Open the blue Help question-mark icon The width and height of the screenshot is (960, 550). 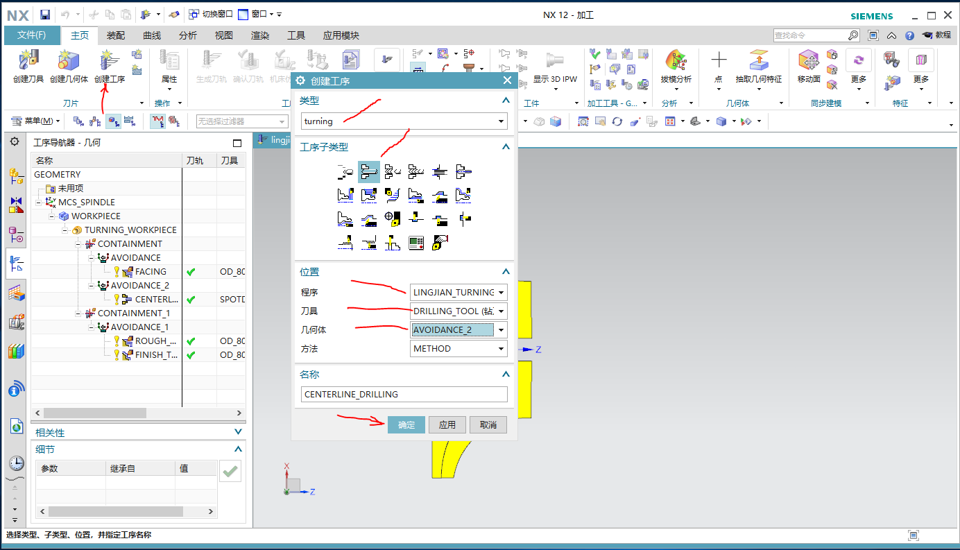coord(909,35)
